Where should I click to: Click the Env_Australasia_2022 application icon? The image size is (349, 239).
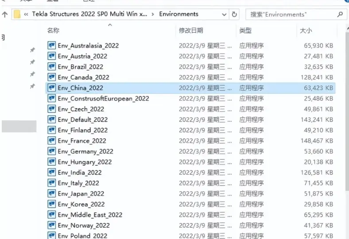click(52, 46)
